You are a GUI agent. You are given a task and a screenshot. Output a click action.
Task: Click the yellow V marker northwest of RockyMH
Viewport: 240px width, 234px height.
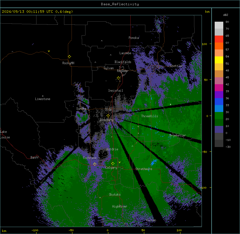point(49,51)
